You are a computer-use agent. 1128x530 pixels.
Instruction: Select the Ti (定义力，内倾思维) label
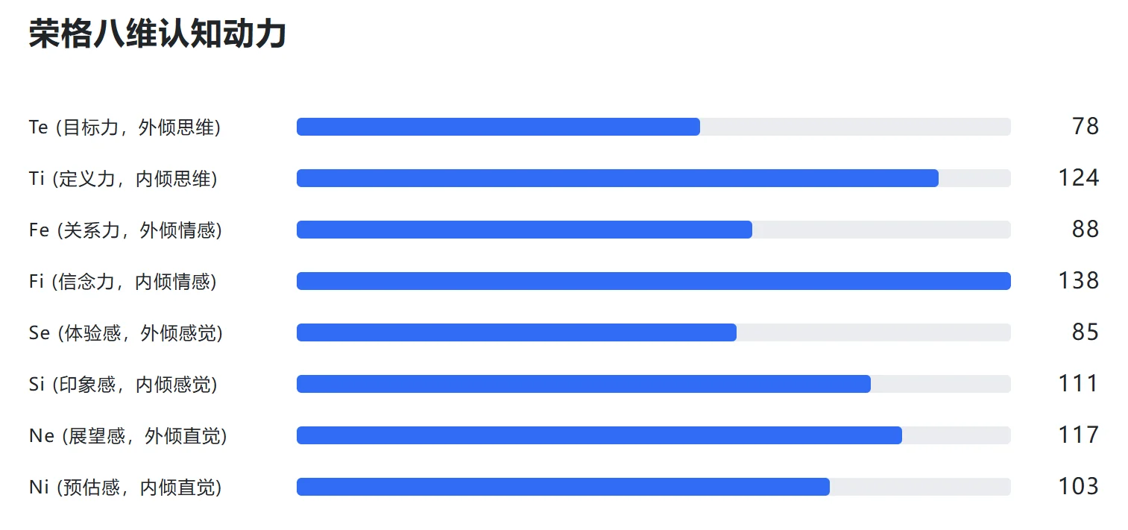pyautogui.click(x=123, y=179)
